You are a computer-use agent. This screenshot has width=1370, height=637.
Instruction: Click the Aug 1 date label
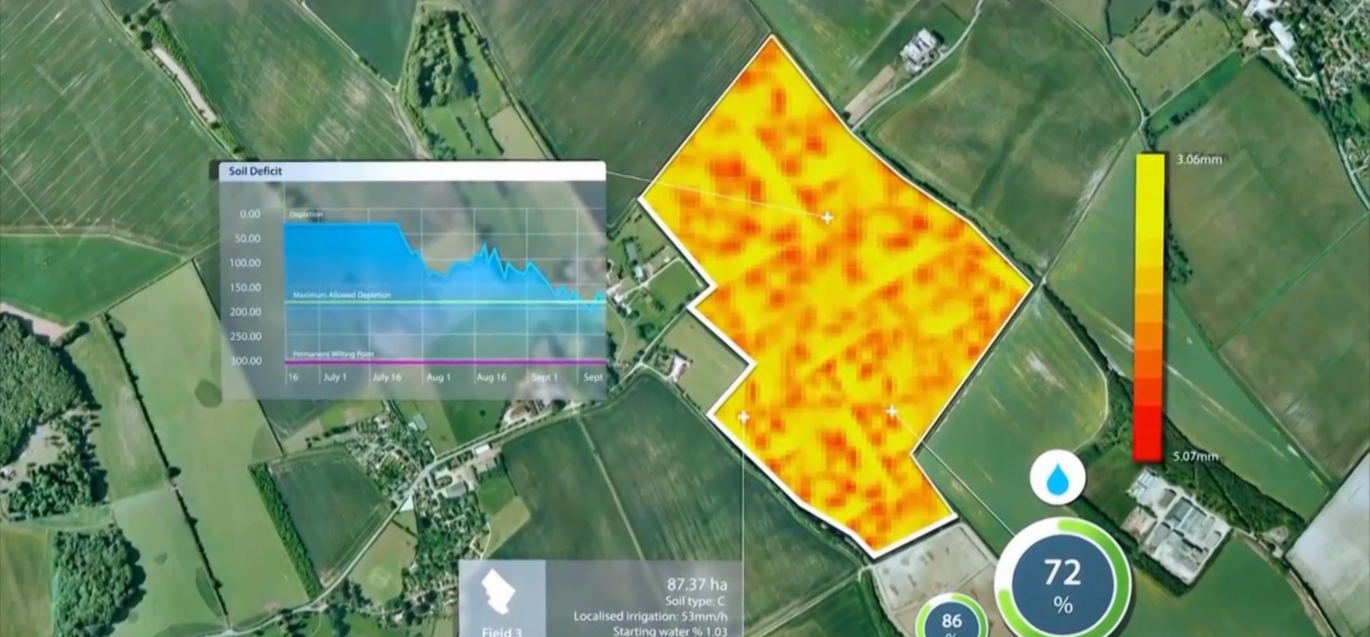click(x=438, y=377)
